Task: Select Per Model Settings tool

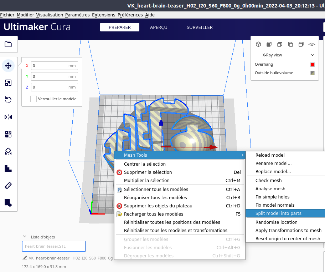Action: (x=8, y=134)
